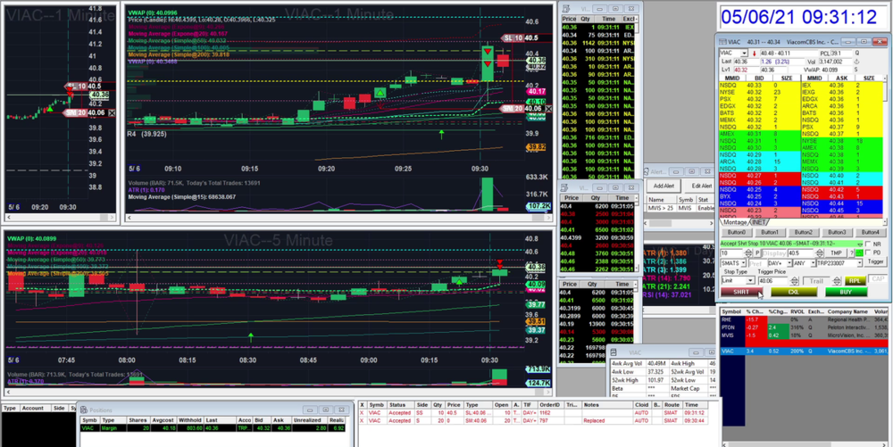This screenshot has height=447, width=893.
Task: Sort order table by Status column header
Action: click(x=402, y=405)
